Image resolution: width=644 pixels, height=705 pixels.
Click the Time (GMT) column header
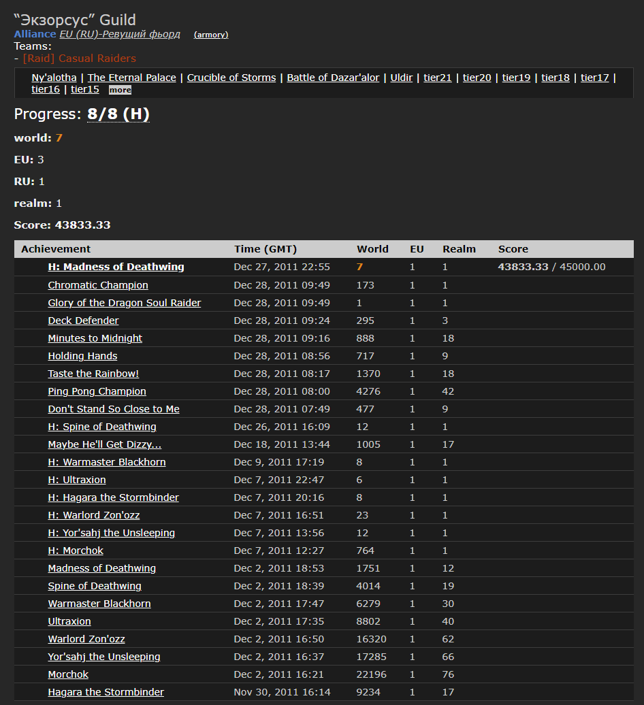point(265,248)
